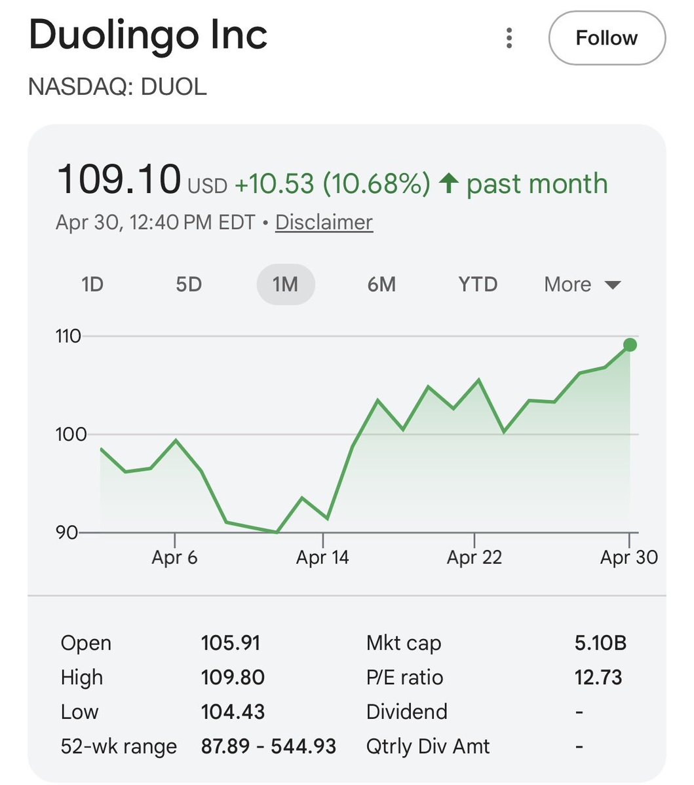Image resolution: width=694 pixels, height=785 pixels.
Task: Click the Apr 22 axis label
Action: [474, 557]
